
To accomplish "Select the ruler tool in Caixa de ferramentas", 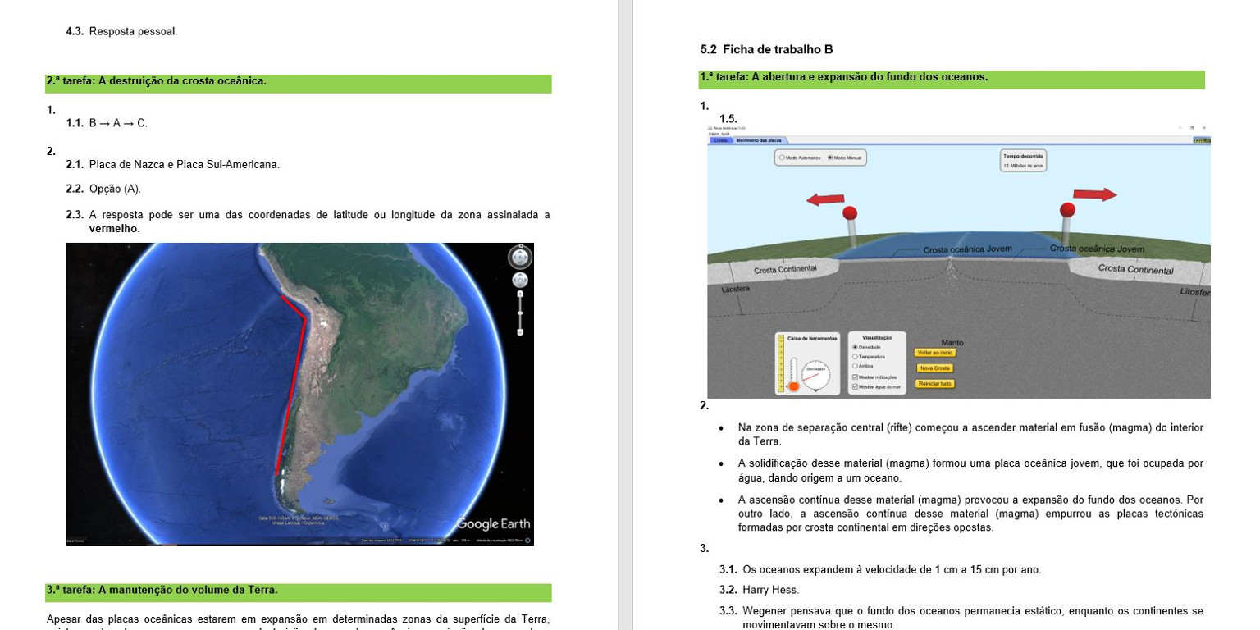I will point(780,363).
